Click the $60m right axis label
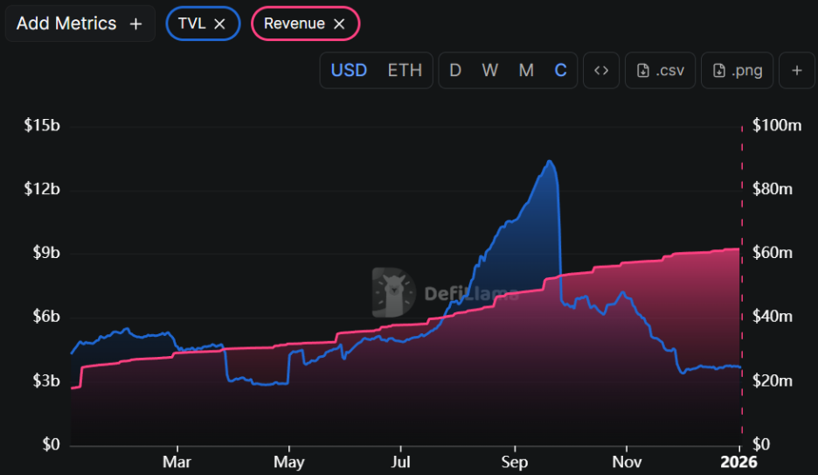Screen dimensions: 818x475 pos(772,253)
